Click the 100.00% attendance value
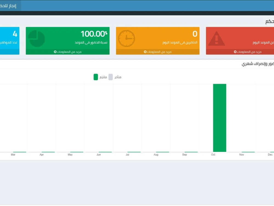Viewport: 274px width, 206px height. (94, 34)
